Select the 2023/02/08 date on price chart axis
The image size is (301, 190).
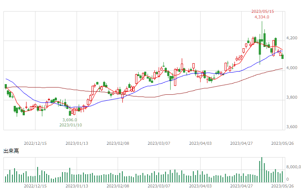pyautogui.click(x=118, y=143)
